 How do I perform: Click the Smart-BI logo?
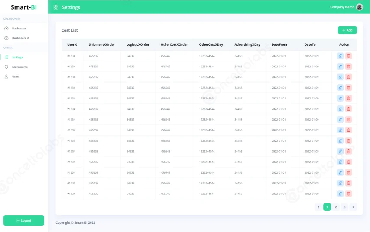tap(24, 7)
